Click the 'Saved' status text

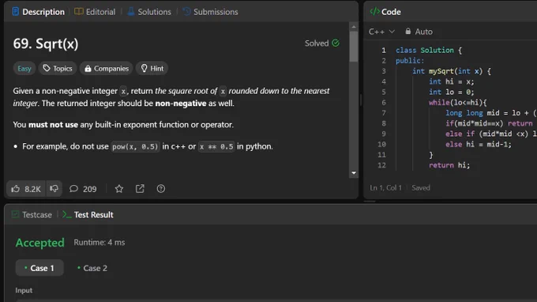tap(421, 187)
